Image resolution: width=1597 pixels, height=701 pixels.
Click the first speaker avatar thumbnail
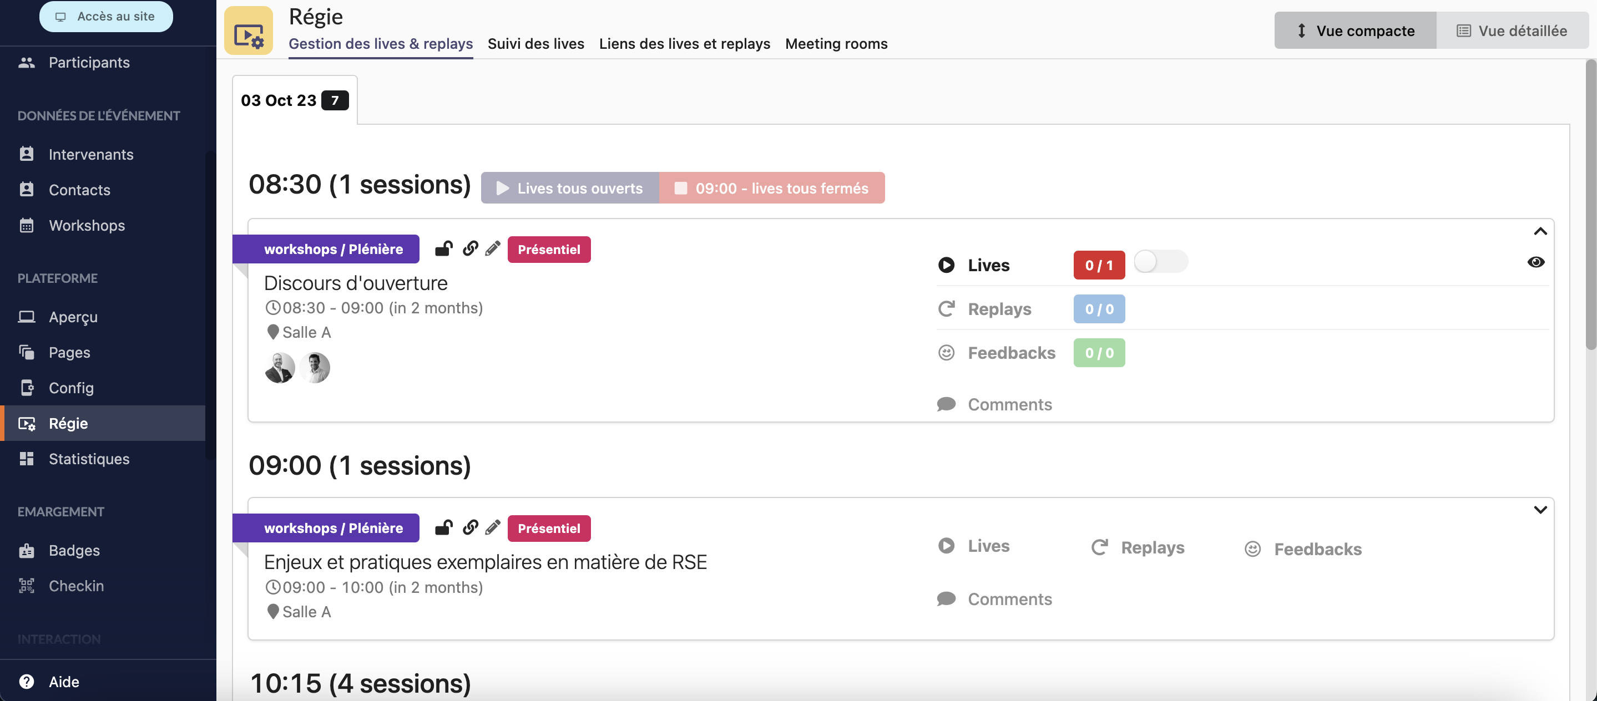pos(280,368)
